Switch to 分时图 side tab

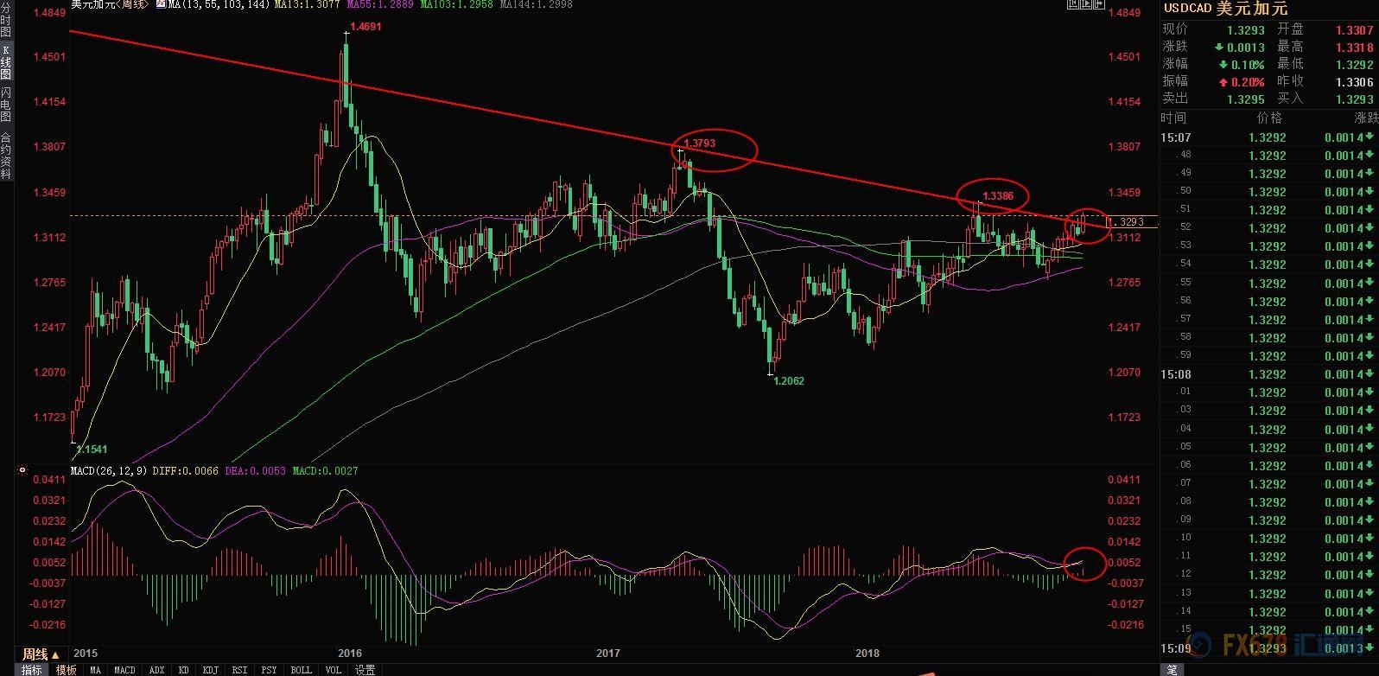(x=6, y=21)
